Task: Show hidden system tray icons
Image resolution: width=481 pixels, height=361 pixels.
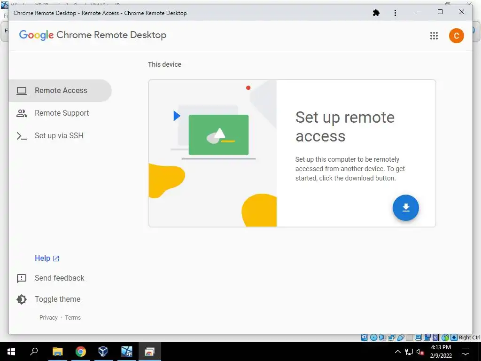Action: tap(397, 352)
